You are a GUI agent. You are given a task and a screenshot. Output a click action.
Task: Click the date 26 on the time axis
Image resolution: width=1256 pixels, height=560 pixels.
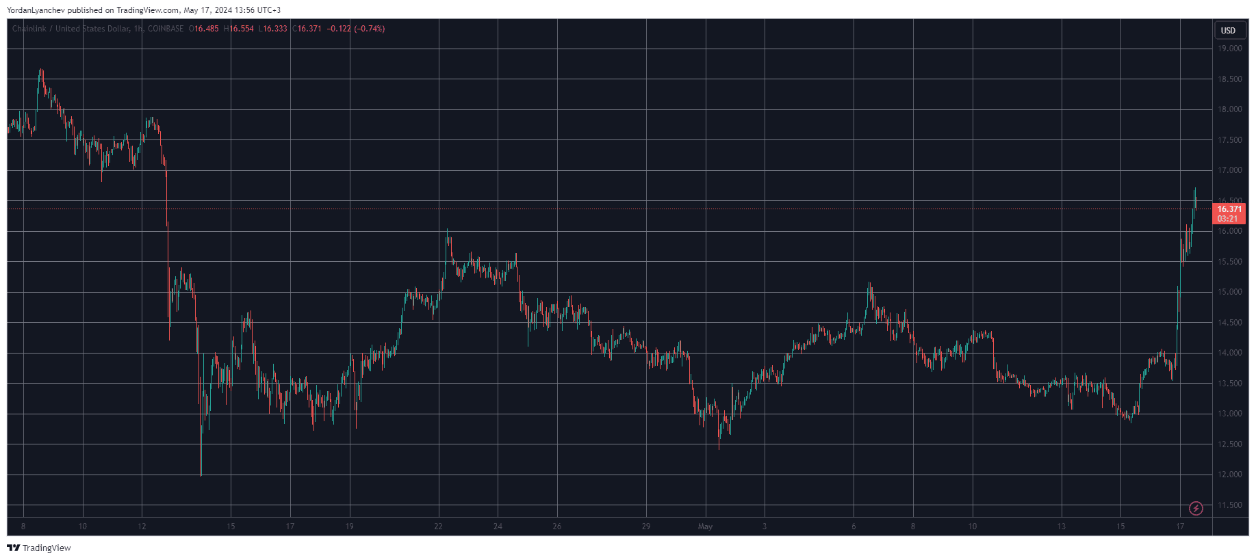(x=556, y=526)
